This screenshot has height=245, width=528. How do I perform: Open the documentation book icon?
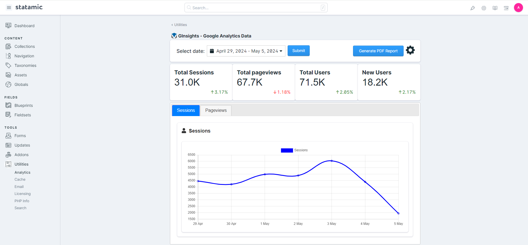[x=495, y=8]
